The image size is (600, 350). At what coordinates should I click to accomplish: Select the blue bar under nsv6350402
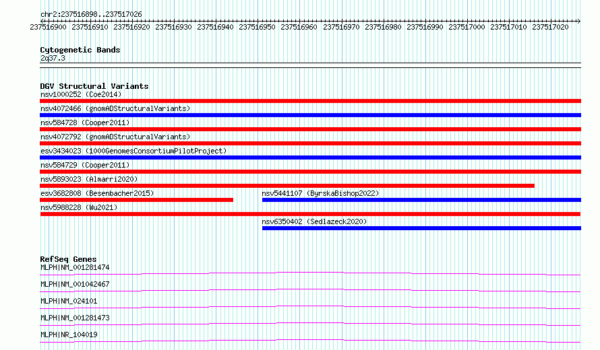coord(421,228)
